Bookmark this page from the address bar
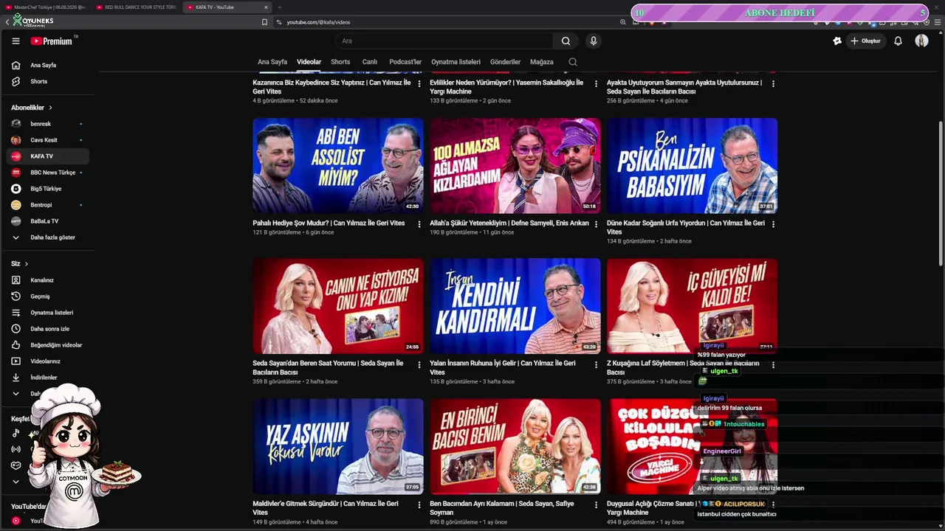 tap(264, 22)
